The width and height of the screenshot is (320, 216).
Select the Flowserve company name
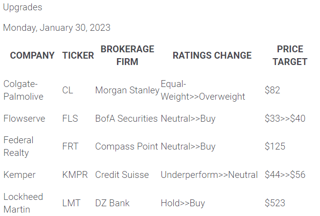[23, 118]
